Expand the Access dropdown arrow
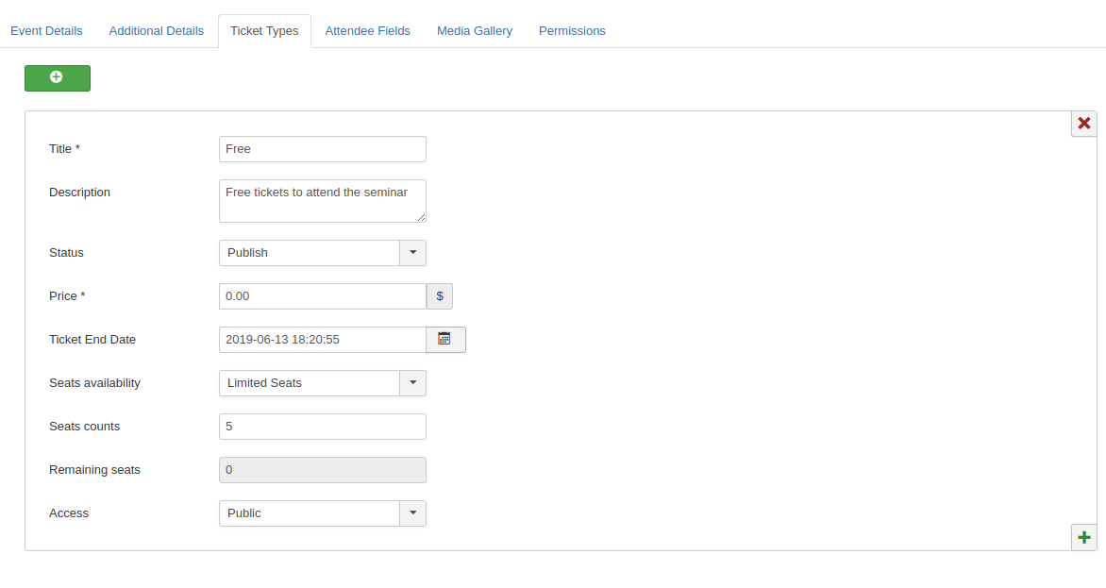 [x=412, y=513]
